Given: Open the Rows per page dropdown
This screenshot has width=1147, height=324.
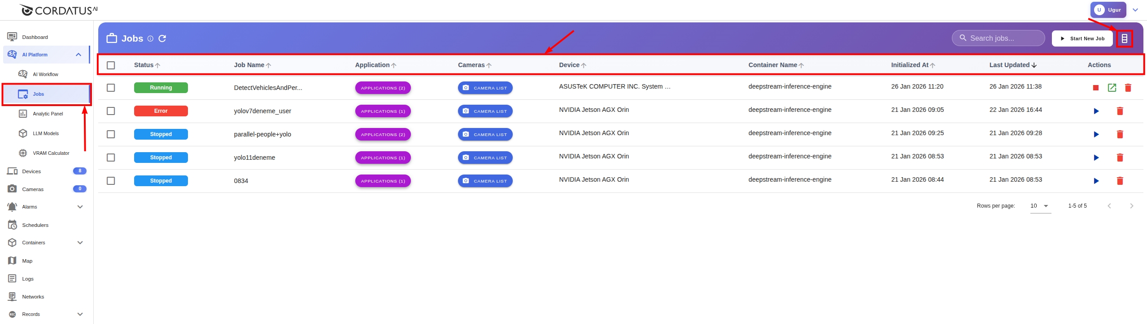Looking at the screenshot, I should (x=1040, y=206).
